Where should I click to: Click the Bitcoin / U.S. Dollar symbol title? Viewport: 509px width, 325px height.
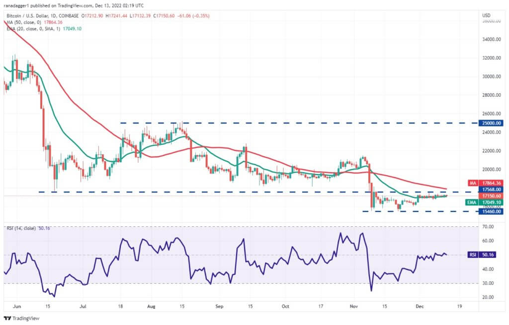coord(43,15)
